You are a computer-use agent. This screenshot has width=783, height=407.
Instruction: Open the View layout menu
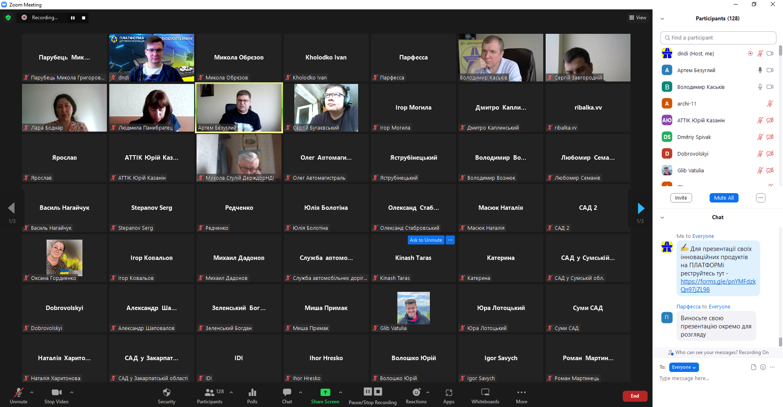coord(638,18)
